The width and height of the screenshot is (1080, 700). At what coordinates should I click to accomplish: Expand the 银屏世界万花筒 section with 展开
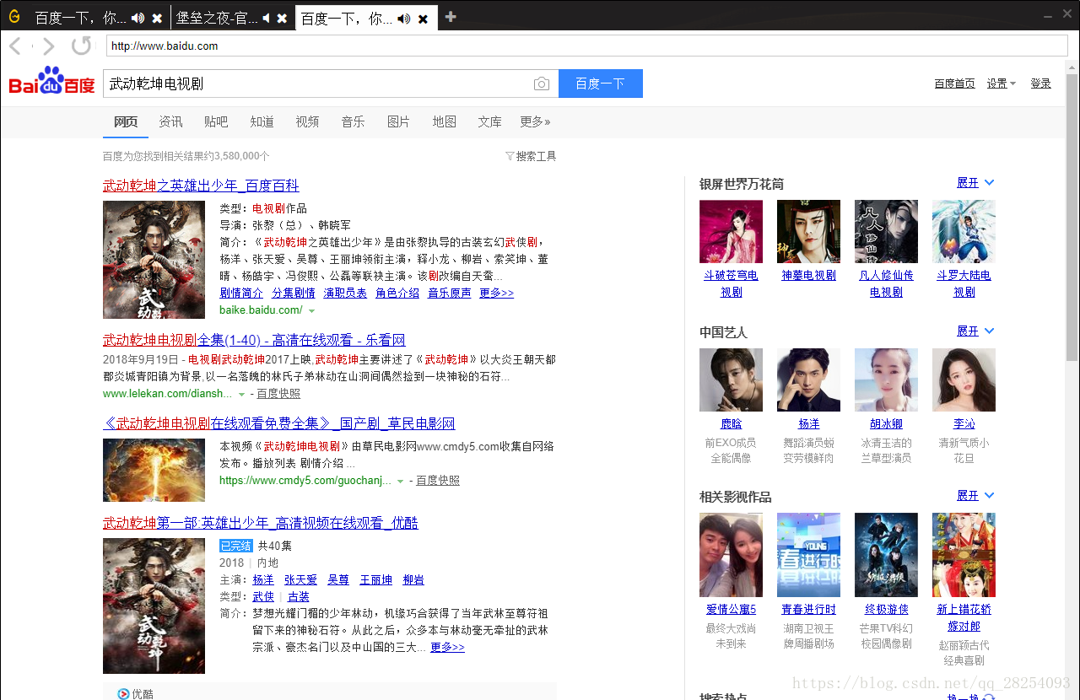click(975, 183)
